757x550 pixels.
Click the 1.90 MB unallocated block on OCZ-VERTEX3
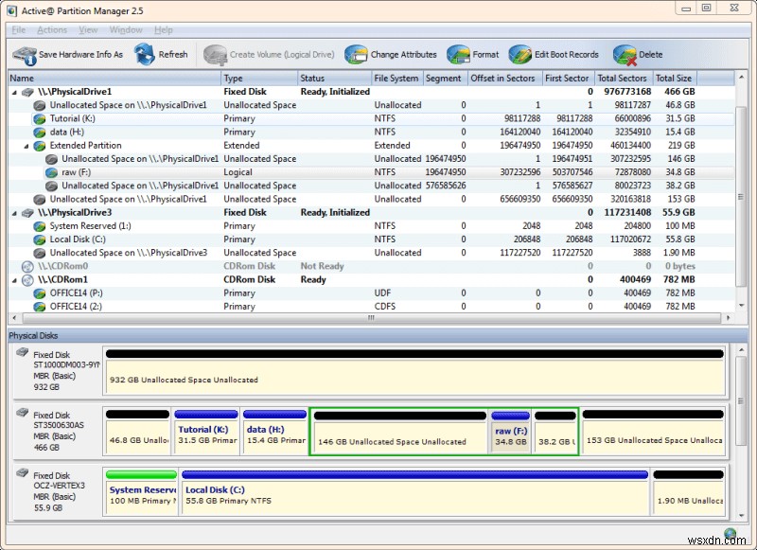tap(689, 491)
